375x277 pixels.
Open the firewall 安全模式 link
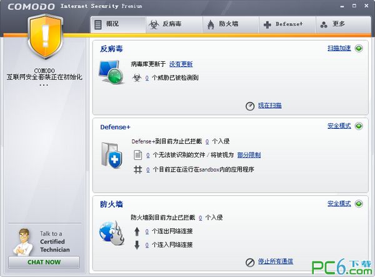click(339, 204)
